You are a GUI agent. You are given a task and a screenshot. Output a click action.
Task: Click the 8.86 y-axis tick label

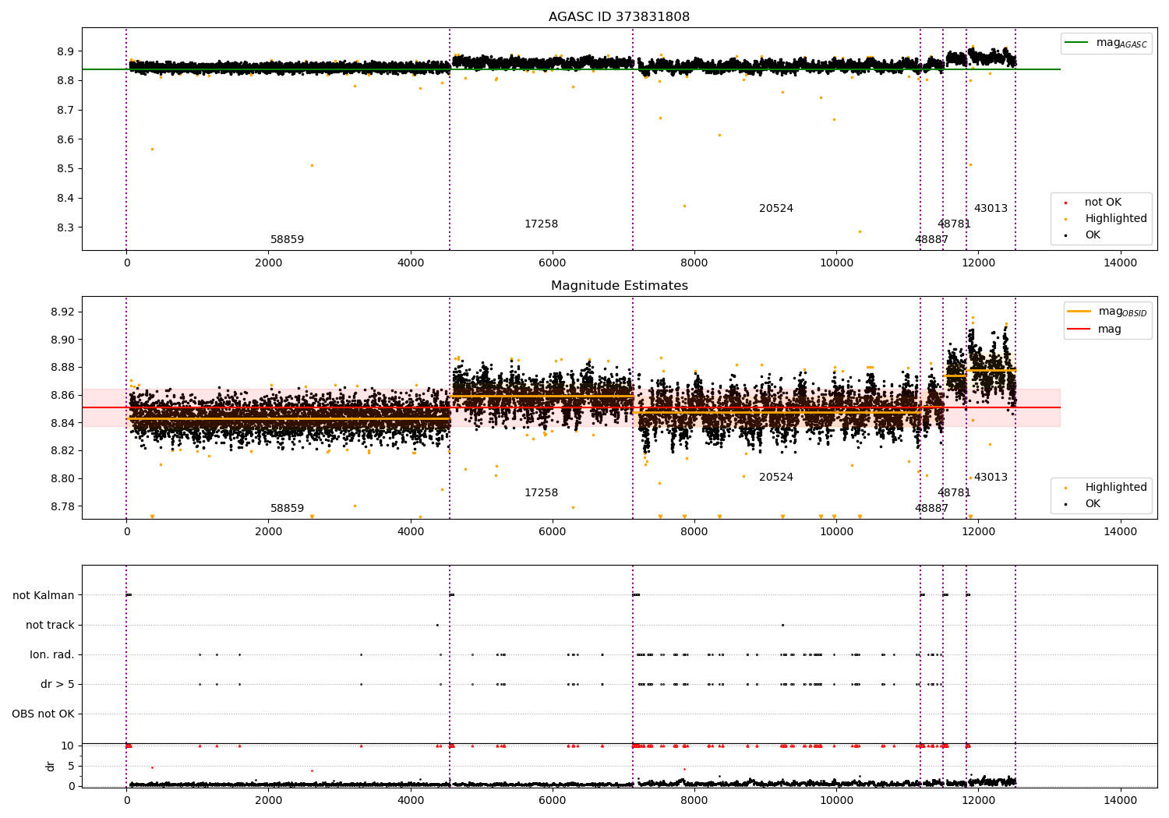(62, 396)
